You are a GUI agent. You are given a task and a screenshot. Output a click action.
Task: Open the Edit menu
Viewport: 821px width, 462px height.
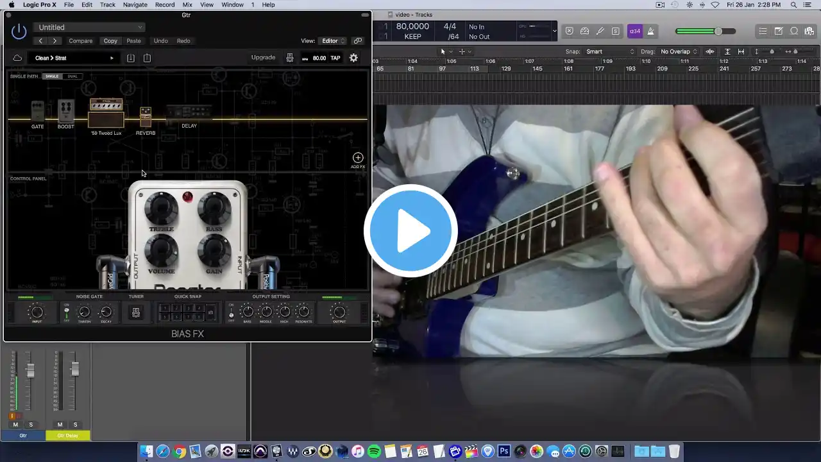point(87,4)
